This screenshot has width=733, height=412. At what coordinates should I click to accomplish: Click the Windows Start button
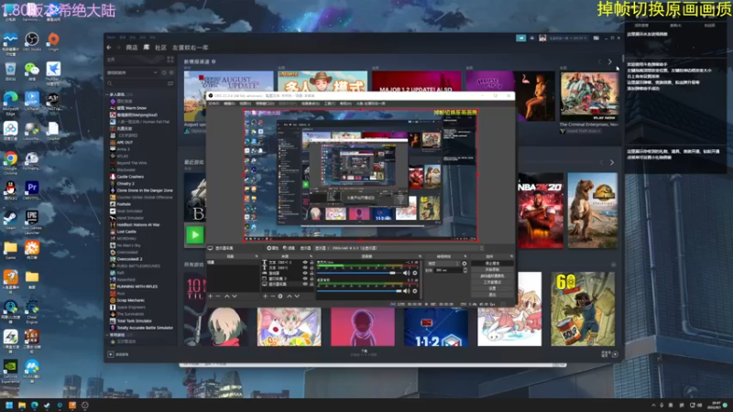coord(9,405)
